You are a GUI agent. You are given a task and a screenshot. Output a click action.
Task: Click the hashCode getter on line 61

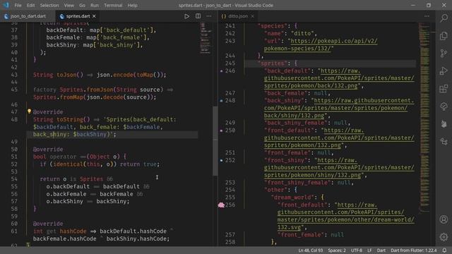[x=73, y=231]
